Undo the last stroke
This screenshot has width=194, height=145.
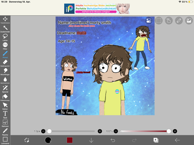tap(113, 140)
